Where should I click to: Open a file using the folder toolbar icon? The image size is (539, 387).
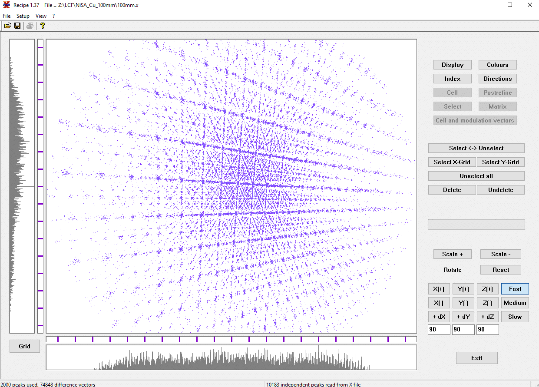tap(7, 26)
